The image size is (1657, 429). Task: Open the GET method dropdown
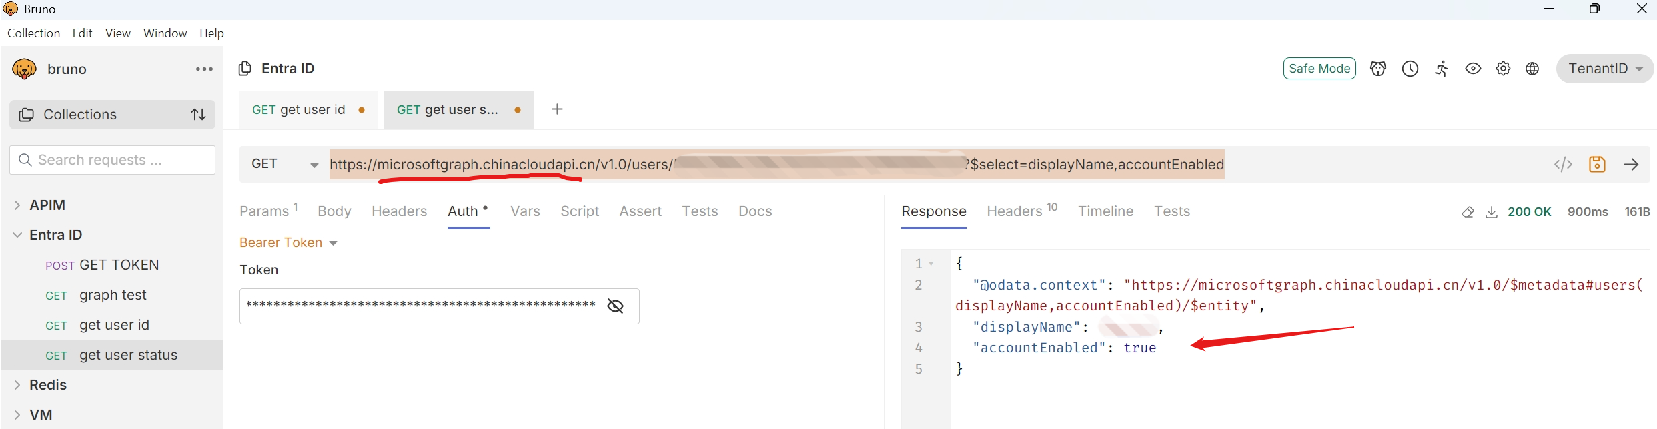coord(284,165)
